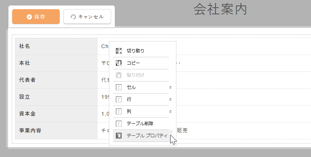Click the scissors icon for 切り取り
This screenshot has width=311, height=157.
coord(118,51)
